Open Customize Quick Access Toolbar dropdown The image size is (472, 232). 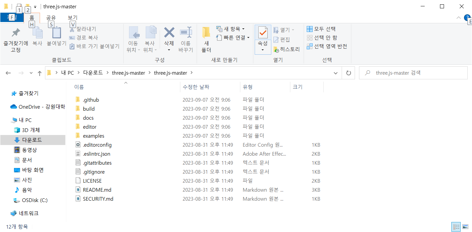35,7
